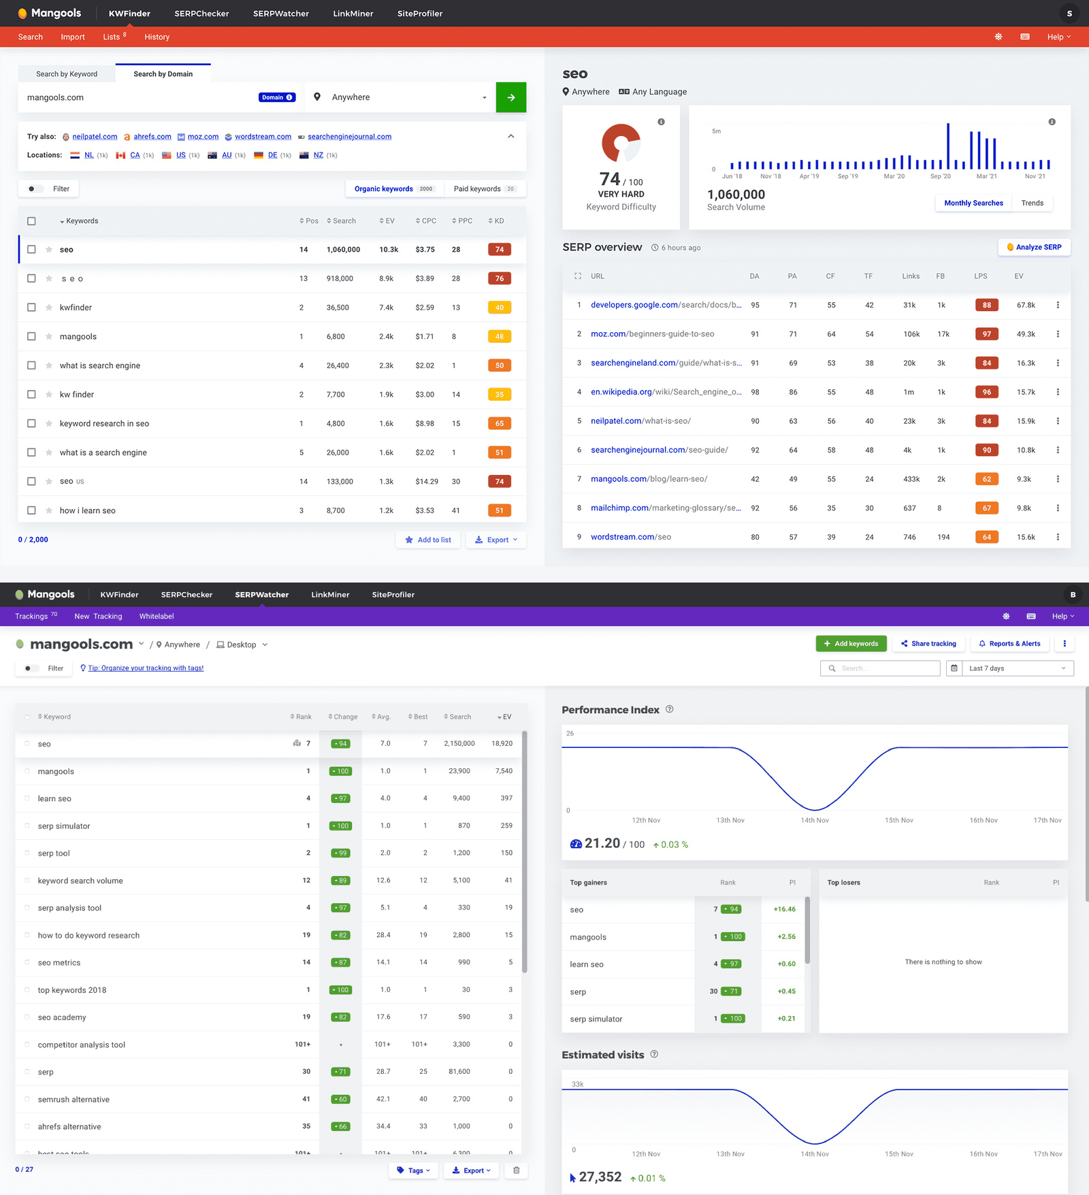Screen dimensions: 1089x1195
Task: Open the neilpatel.com suggestion link
Action: (x=95, y=137)
